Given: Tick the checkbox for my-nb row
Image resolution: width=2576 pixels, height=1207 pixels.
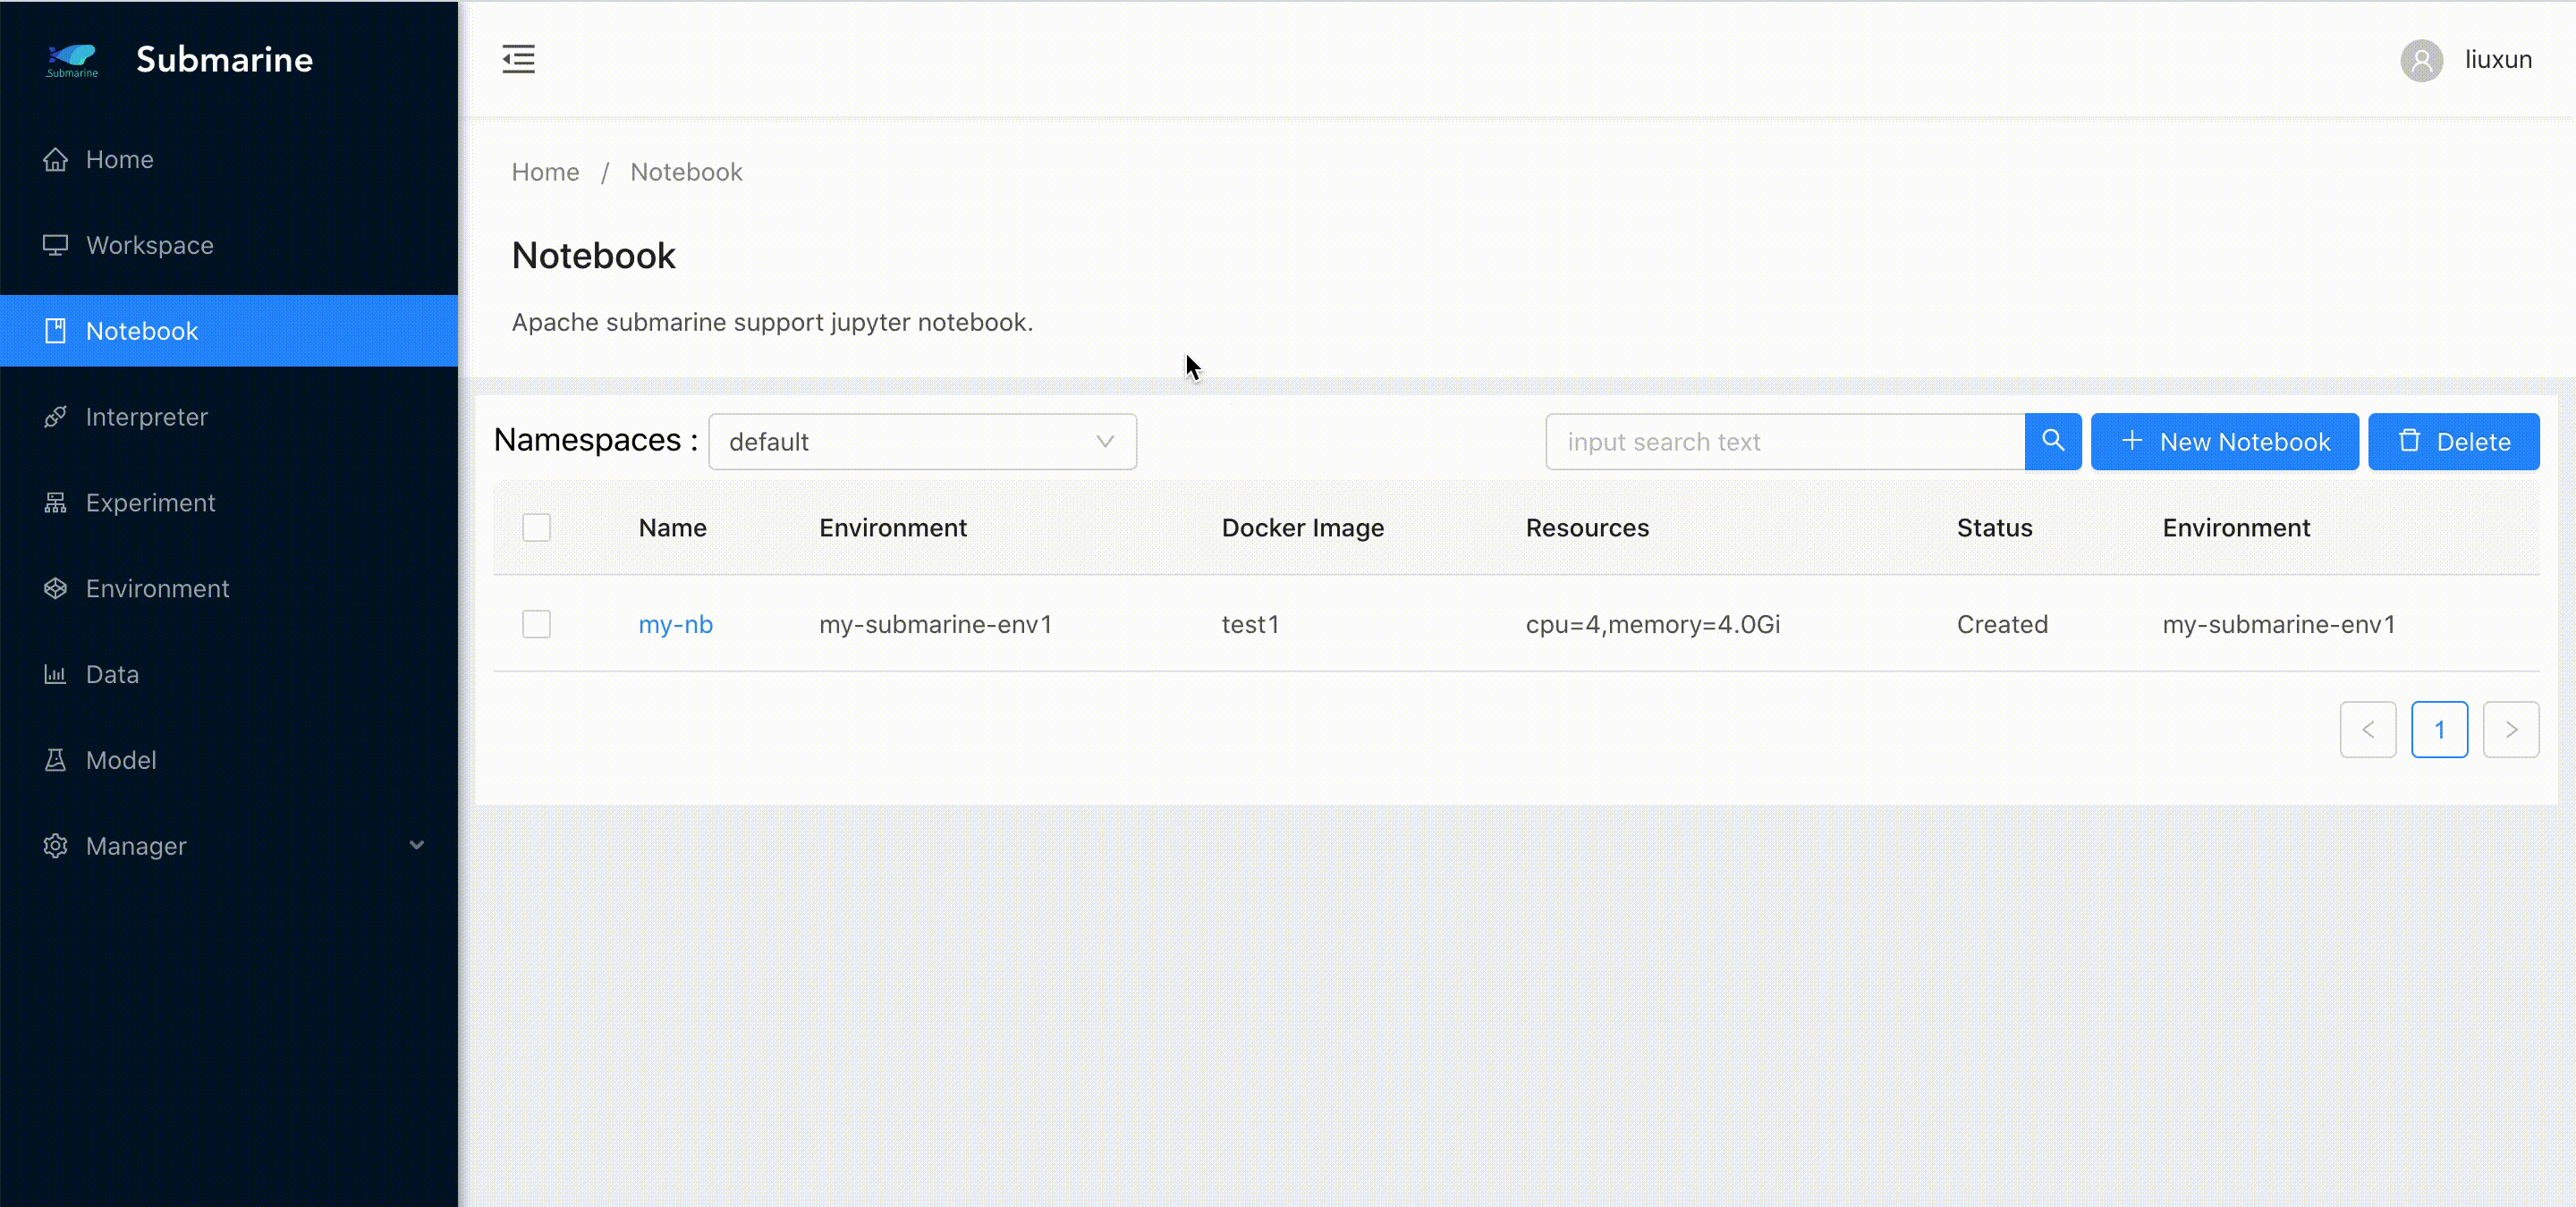Looking at the screenshot, I should pos(536,624).
